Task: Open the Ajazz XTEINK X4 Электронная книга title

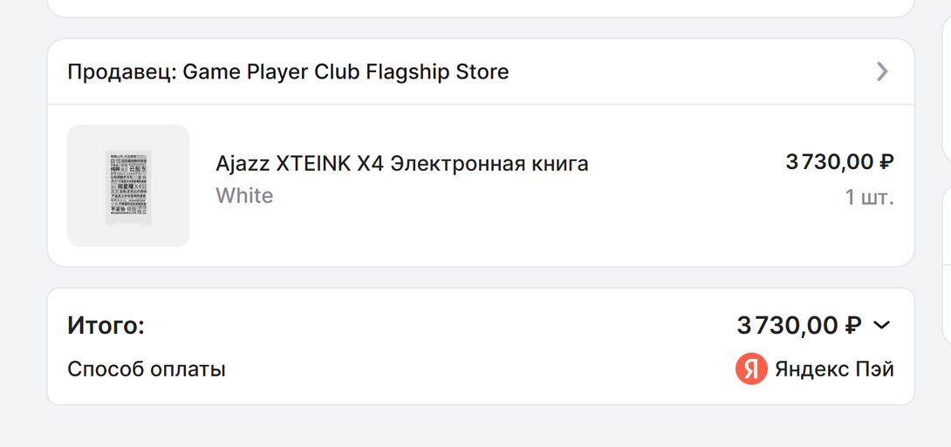Action: click(401, 163)
